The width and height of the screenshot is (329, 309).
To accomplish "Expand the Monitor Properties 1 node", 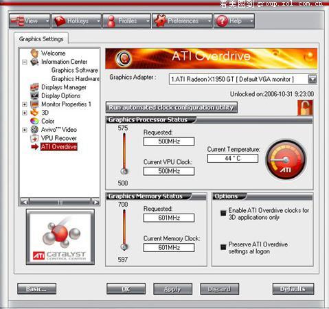I will 25,104.
